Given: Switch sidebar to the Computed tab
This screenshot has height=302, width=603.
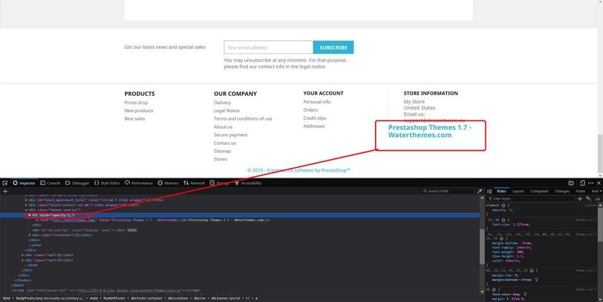Looking at the screenshot, I should click(539, 191).
